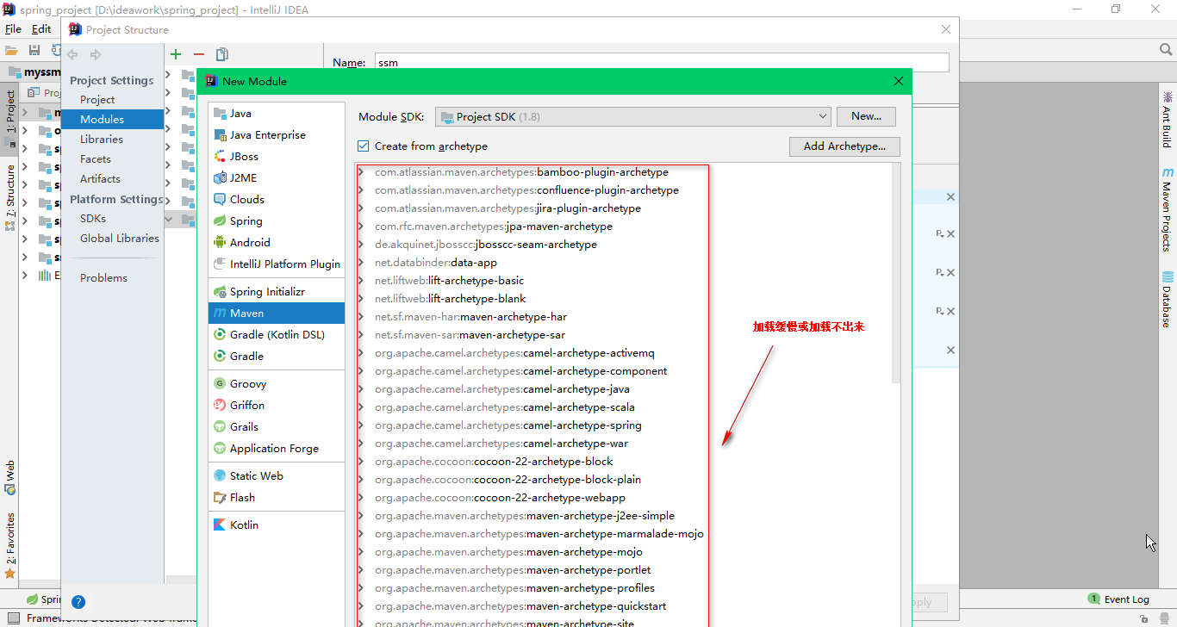The image size is (1177, 627).
Task: Click the module Name input field
Action: [662, 63]
